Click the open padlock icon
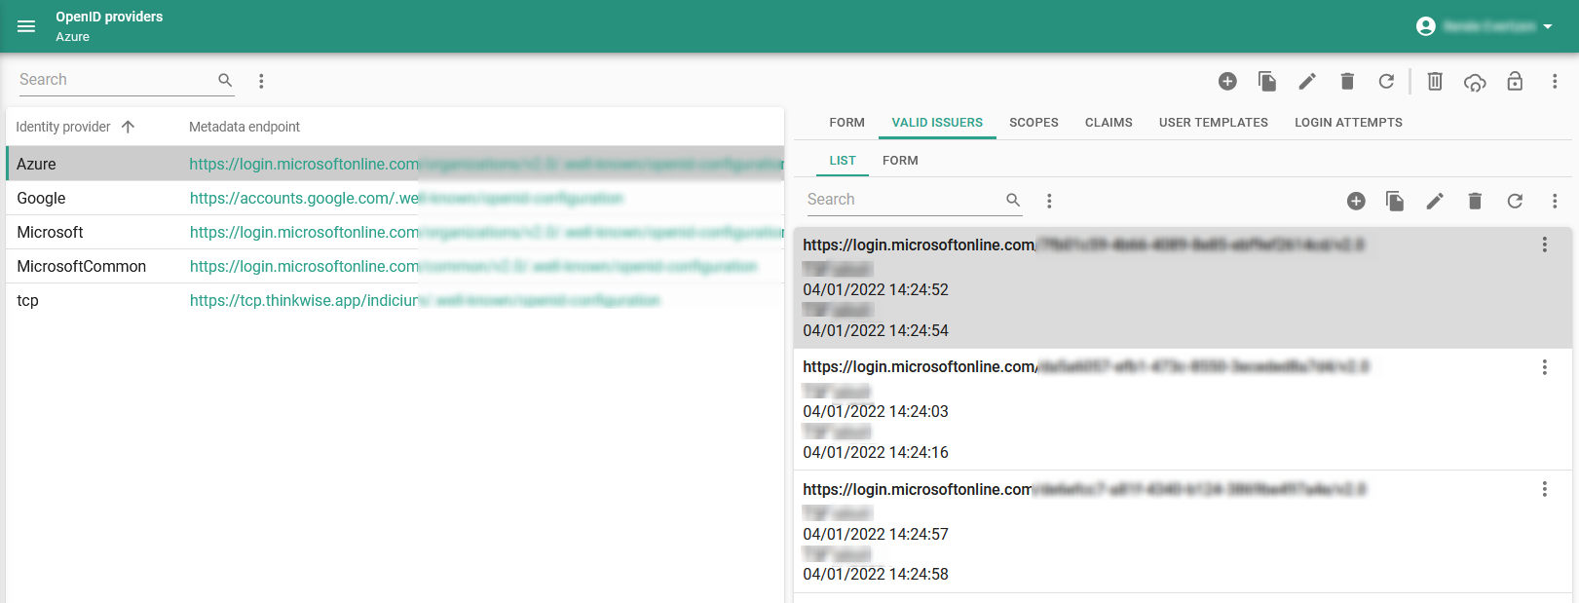This screenshot has height=603, width=1579. coord(1515,81)
